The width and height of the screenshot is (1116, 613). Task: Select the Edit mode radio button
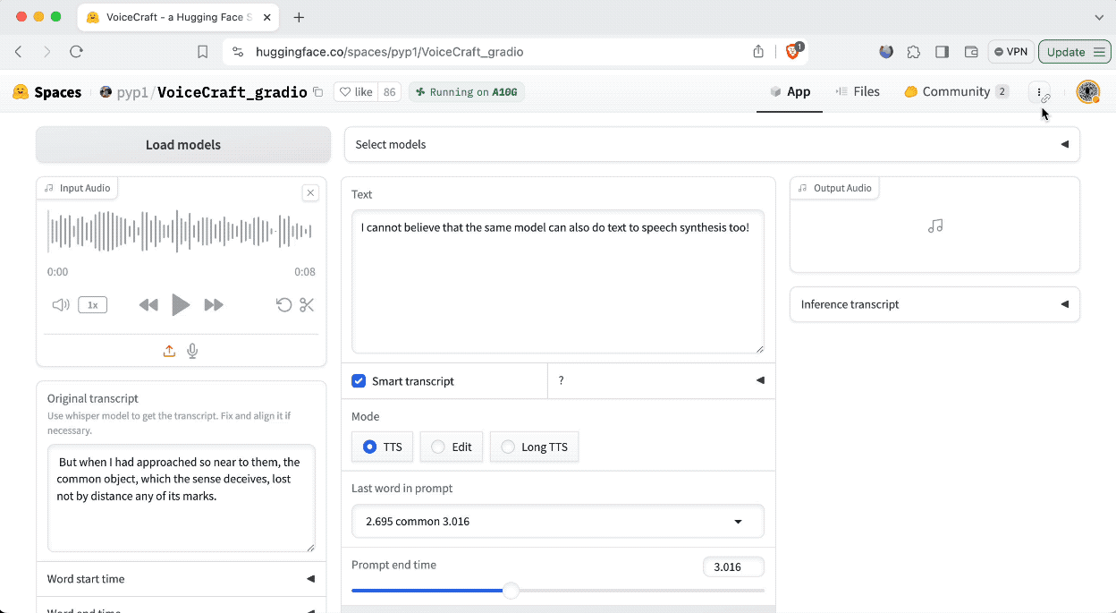click(438, 447)
